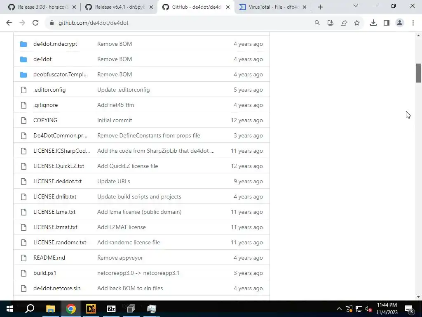Open 'Add LZMAT license' commit
The width and height of the screenshot is (422, 317).
click(x=122, y=227)
